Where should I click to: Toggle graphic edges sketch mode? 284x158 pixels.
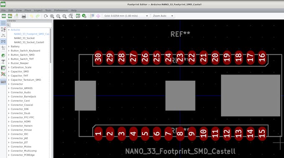pyautogui.click(x=3, y=68)
